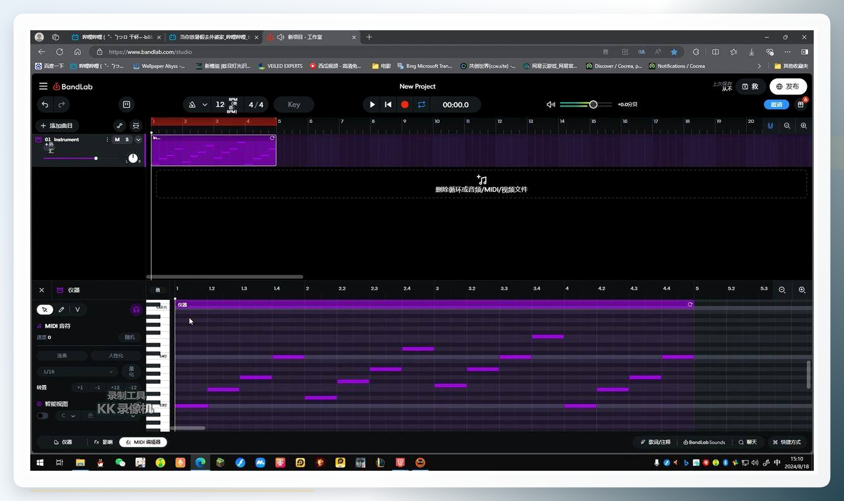Toggle the metronome
844x501 pixels.
click(192, 105)
